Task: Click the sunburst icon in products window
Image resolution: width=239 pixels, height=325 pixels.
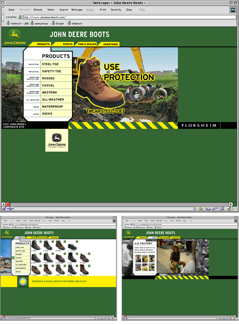Action: (x=23, y=282)
